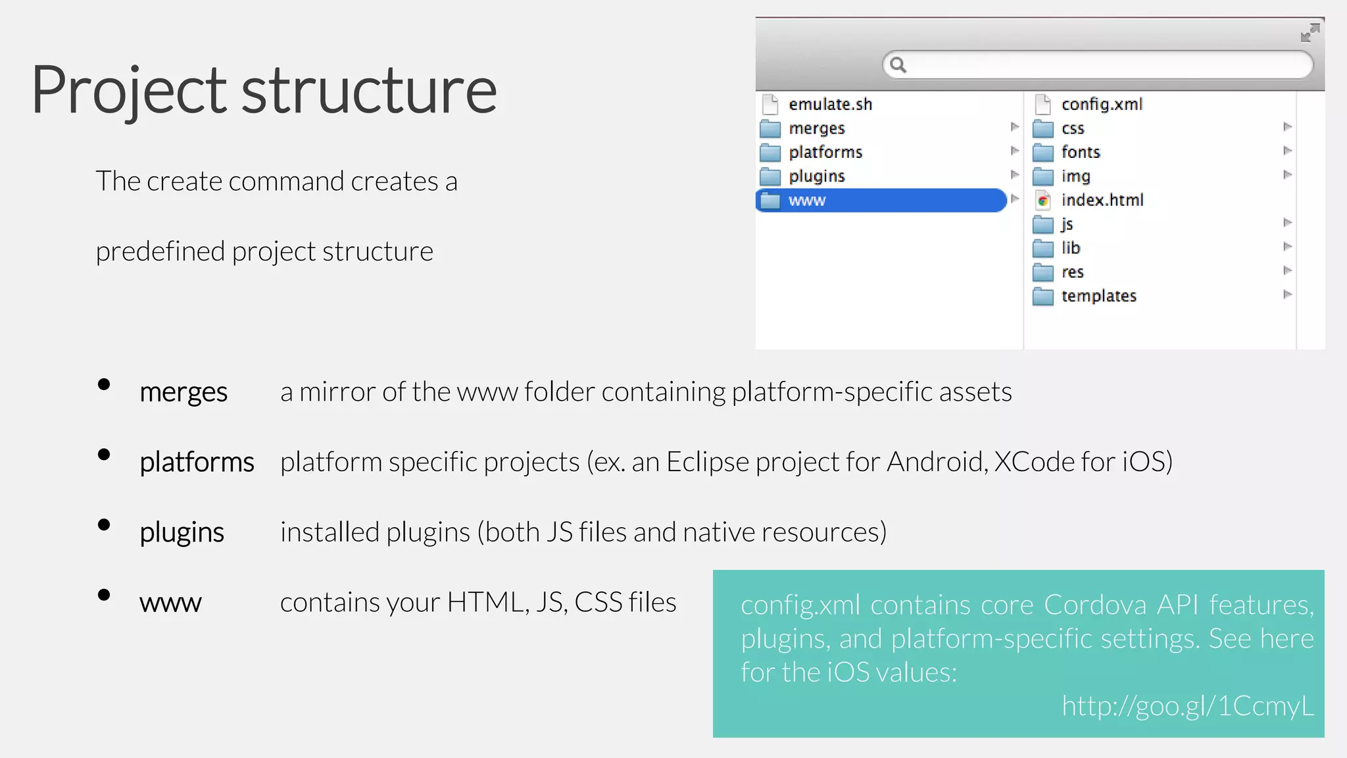Viewport: 1347px width, 758px height.
Task: Click the www folder icon
Action: click(770, 200)
